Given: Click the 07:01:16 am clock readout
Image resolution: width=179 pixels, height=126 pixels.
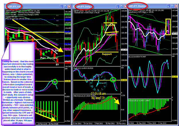Looking at the screenshot, I should pos(98,94).
